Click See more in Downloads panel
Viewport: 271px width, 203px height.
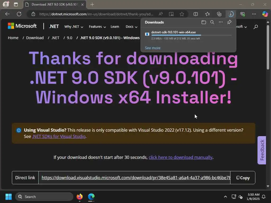(x=153, y=48)
